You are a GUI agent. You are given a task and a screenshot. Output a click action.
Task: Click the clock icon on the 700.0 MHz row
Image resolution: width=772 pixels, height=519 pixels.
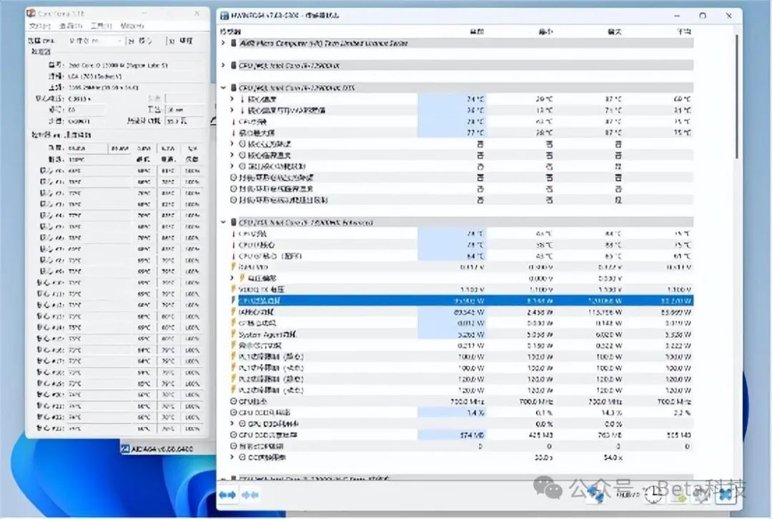tap(234, 401)
